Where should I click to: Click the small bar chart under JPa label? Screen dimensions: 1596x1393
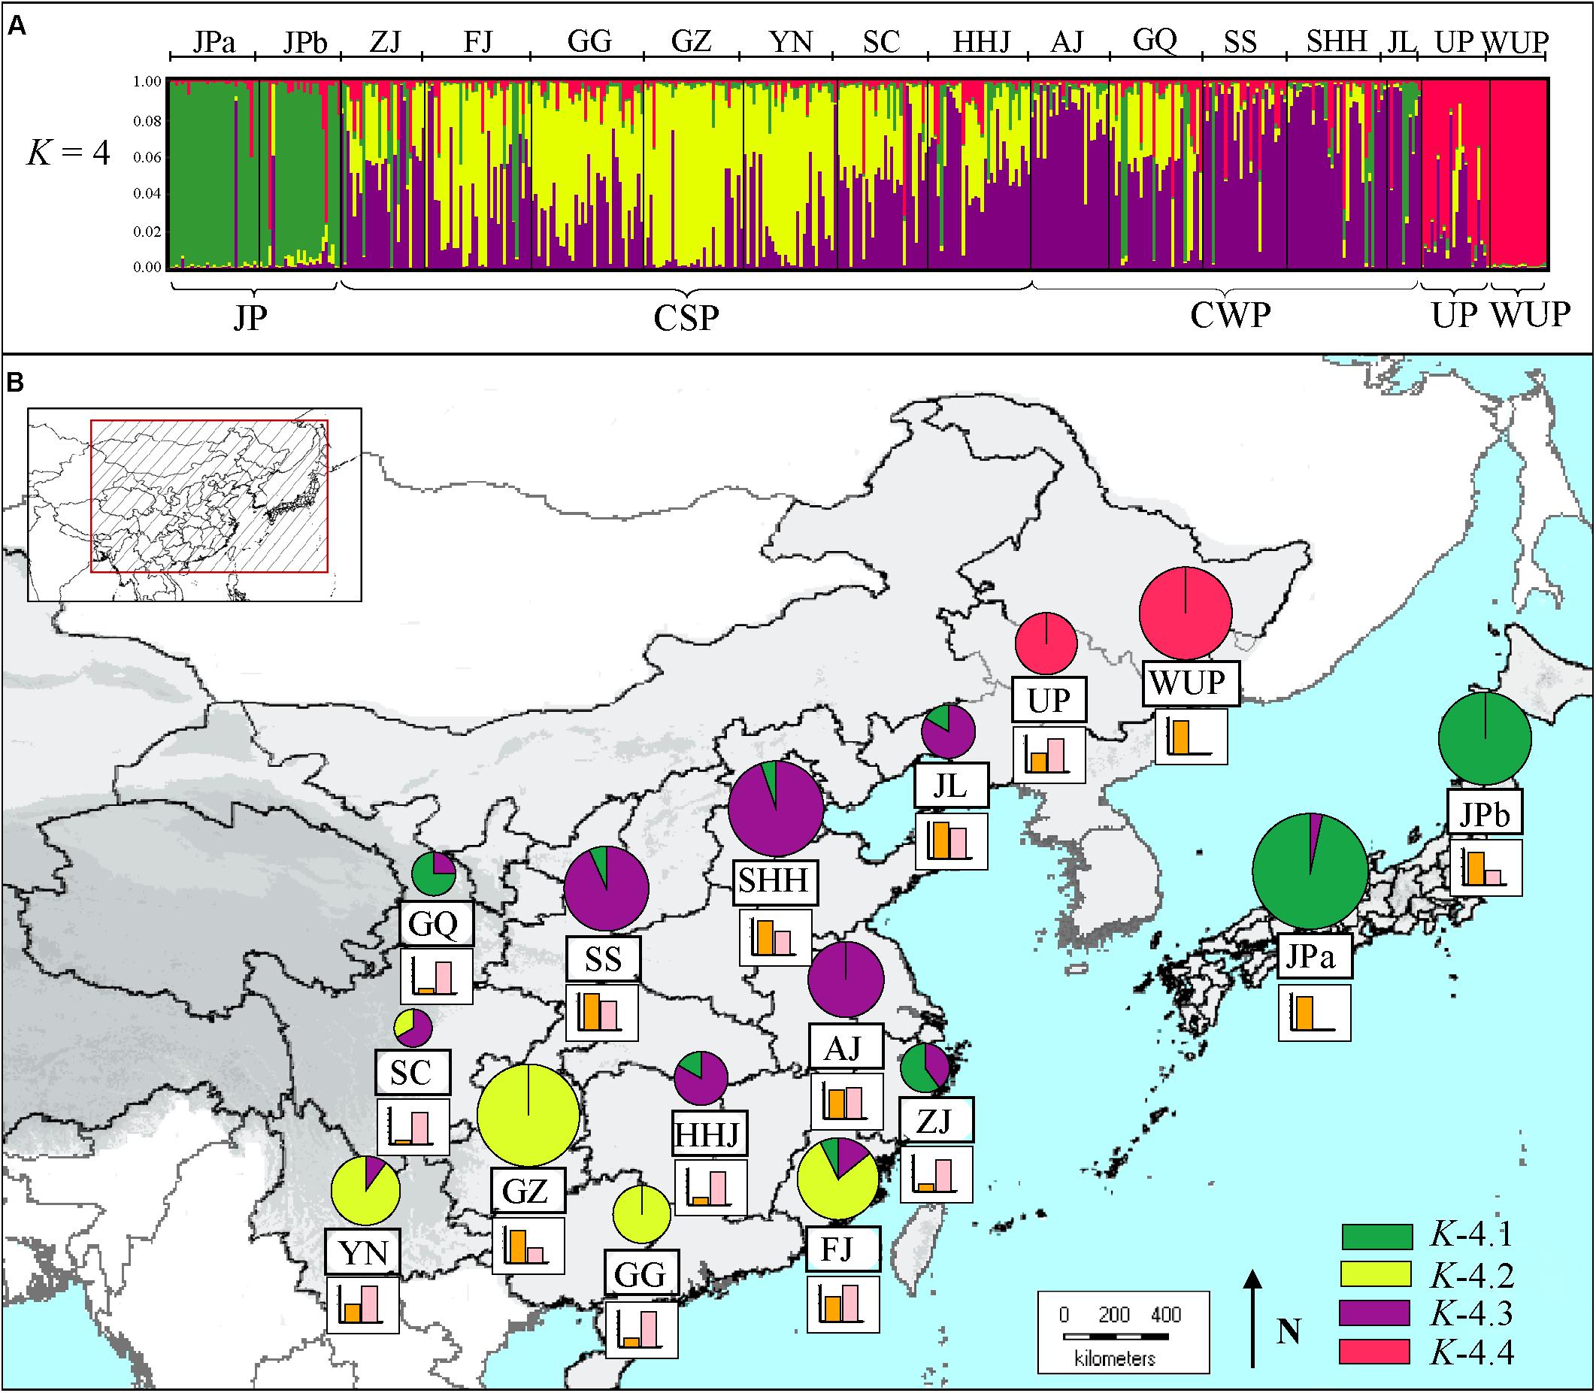coord(1316,1012)
